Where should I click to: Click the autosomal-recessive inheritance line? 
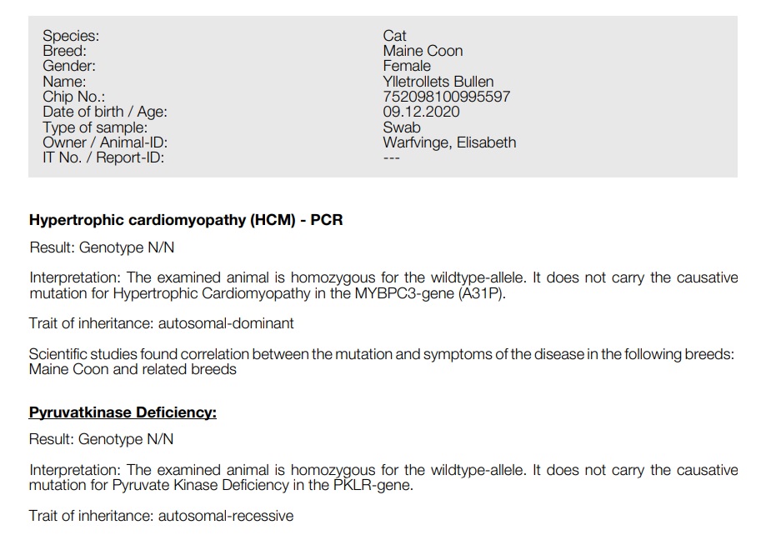161,516
